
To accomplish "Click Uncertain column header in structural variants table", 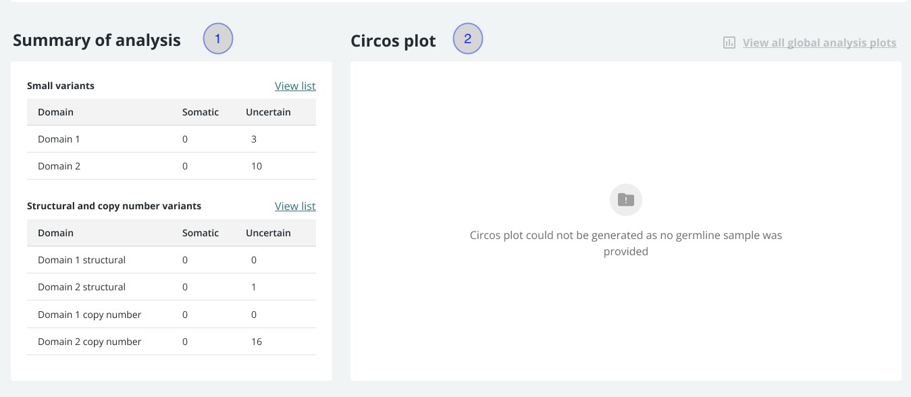I will [x=268, y=233].
